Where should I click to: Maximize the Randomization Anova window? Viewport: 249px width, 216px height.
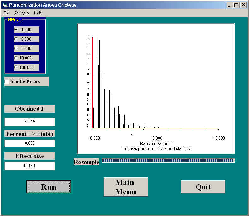236,5
